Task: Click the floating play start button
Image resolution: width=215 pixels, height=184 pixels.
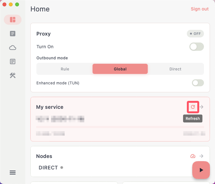Action: click(x=201, y=170)
